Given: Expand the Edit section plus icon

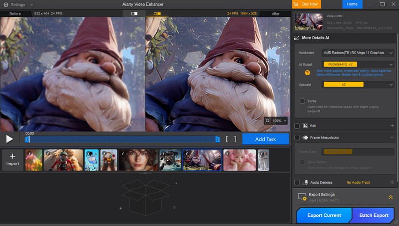Looking at the screenshot, I should [x=392, y=125].
